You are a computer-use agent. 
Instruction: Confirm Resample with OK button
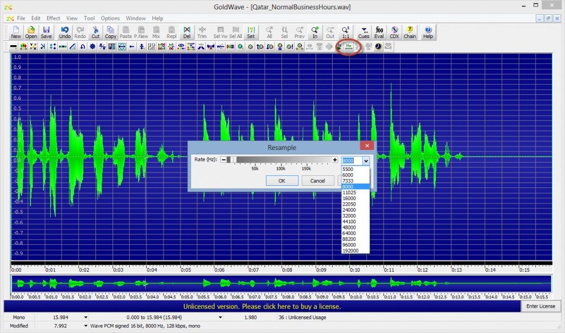[x=282, y=181]
